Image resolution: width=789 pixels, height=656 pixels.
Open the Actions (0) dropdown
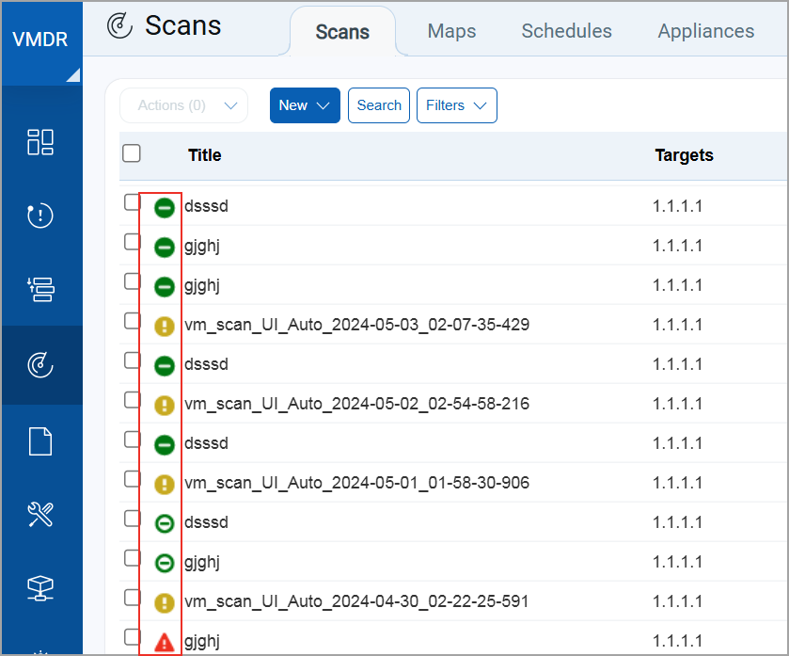tap(183, 105)
